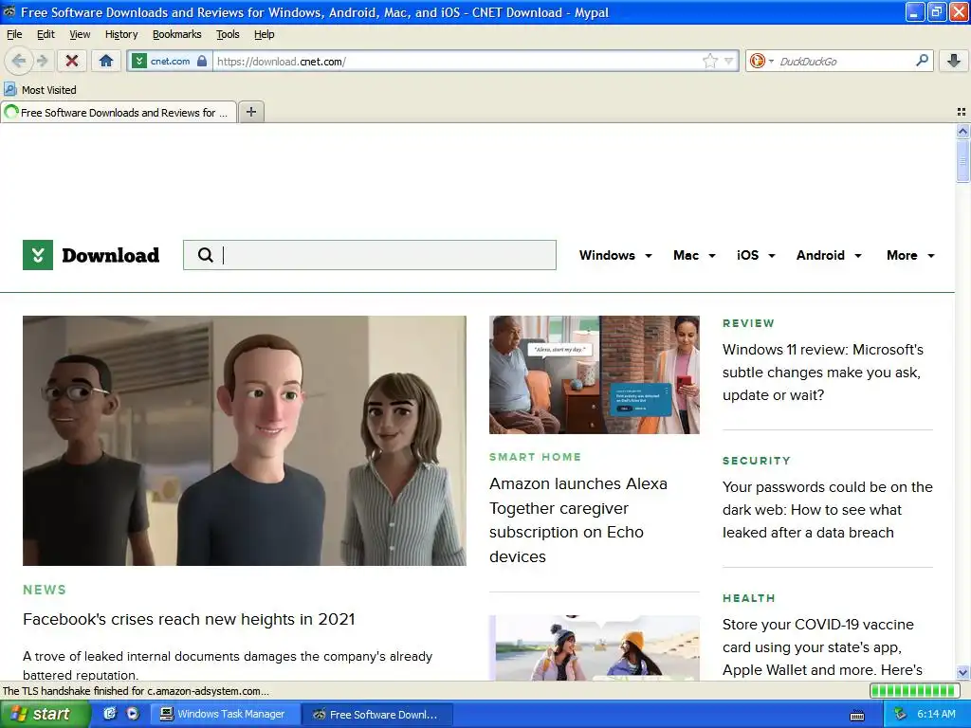Click the REVIEW category label
The image size is (971, 728).
tap(748, 323)
